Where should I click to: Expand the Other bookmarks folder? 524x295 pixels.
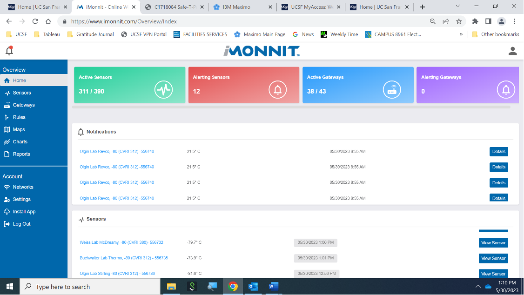495,34
